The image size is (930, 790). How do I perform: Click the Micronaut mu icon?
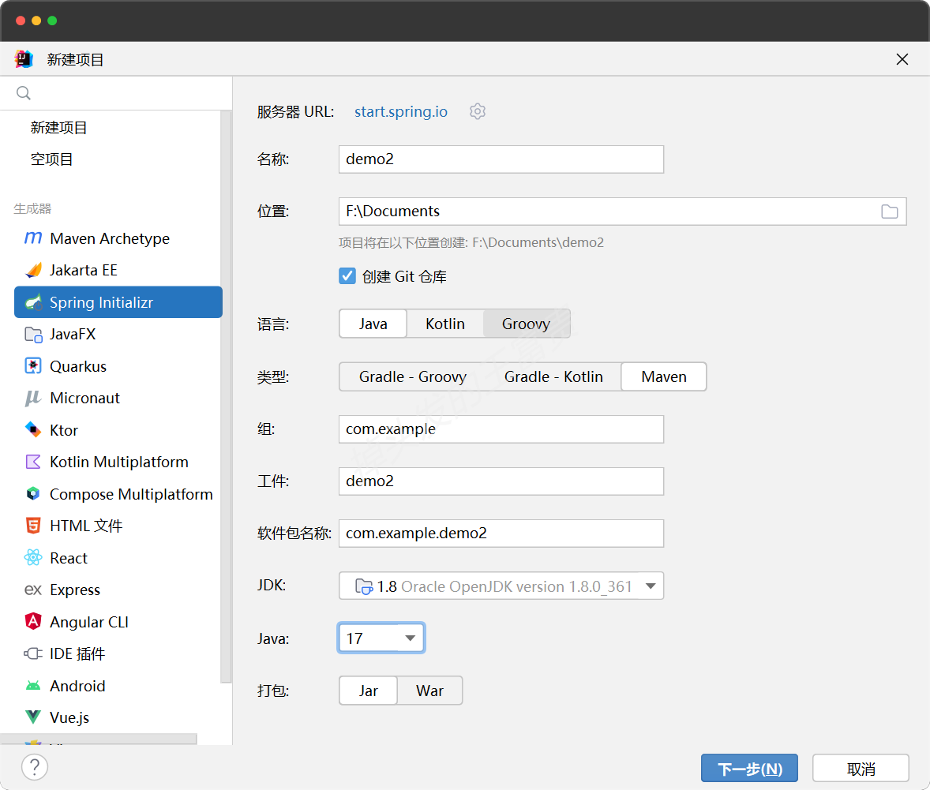[33, 398]
